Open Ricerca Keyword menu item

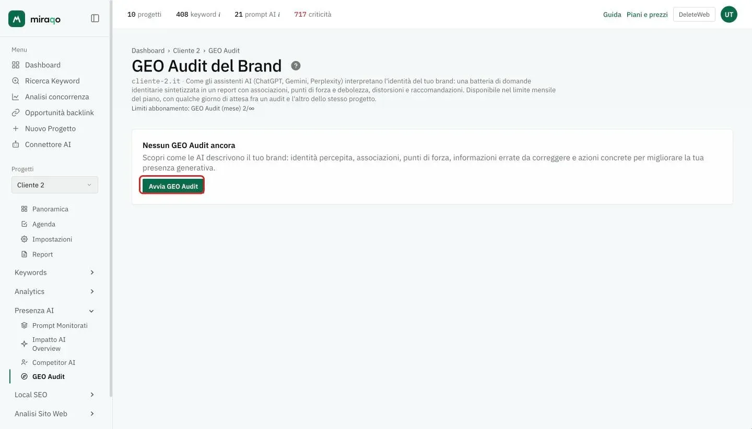pyautogui.click(x=52, y=81)
